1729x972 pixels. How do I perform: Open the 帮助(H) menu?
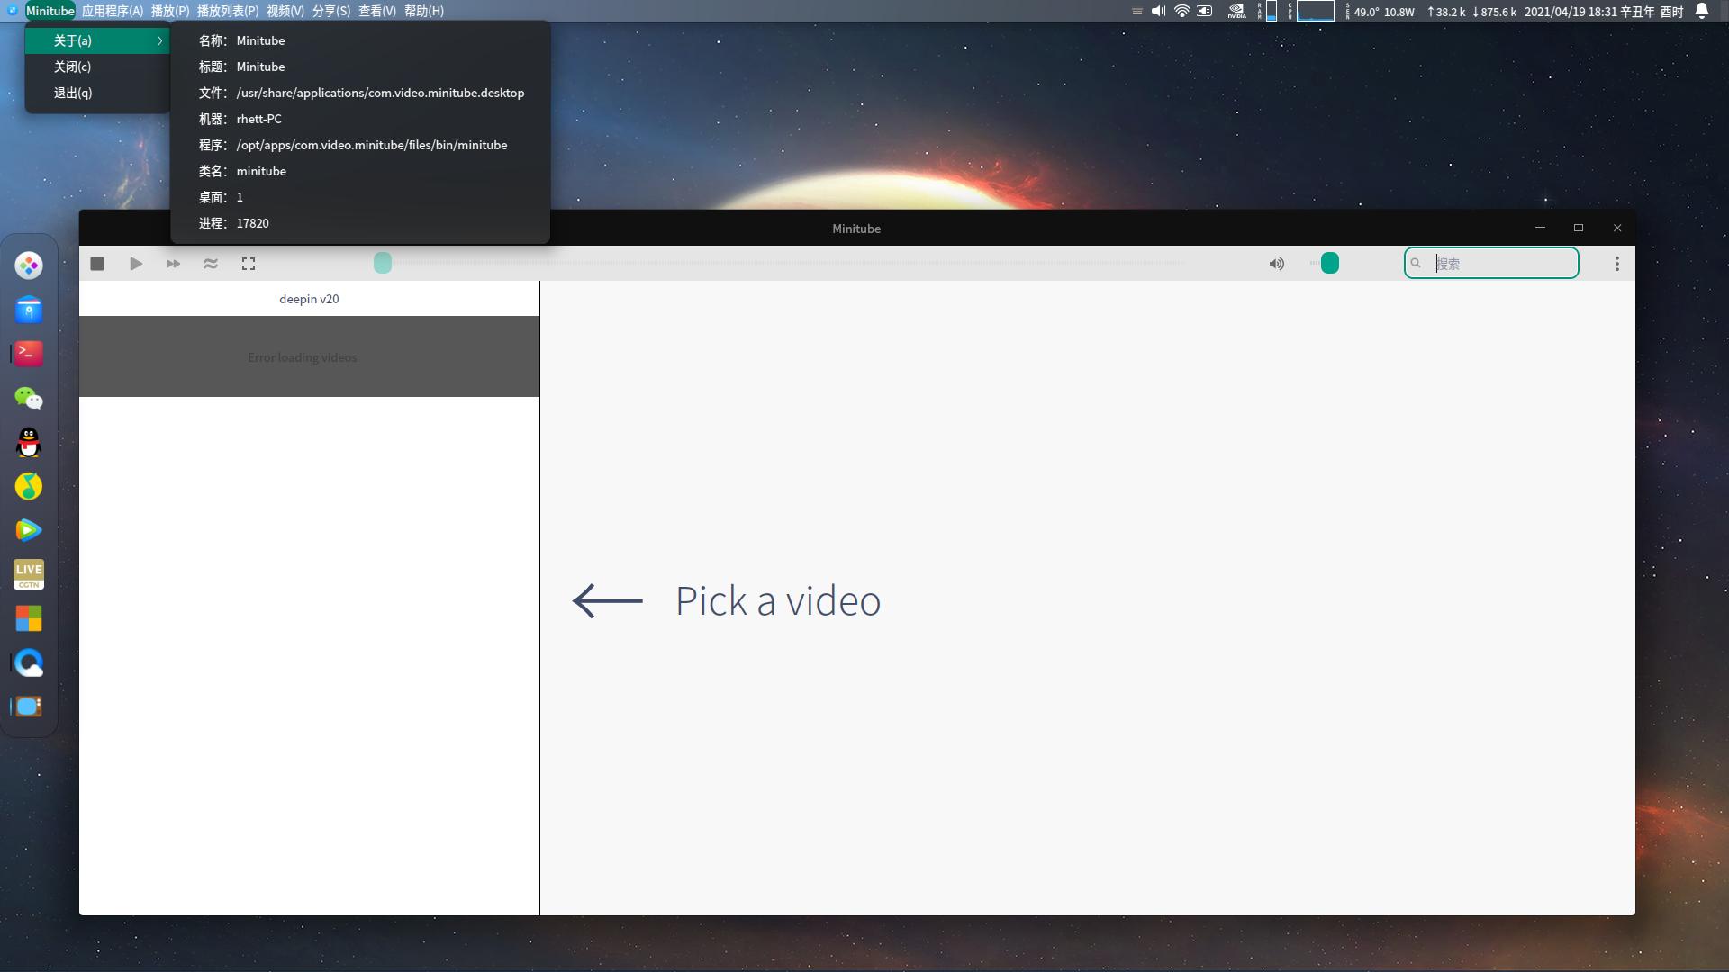pos(423,11)
